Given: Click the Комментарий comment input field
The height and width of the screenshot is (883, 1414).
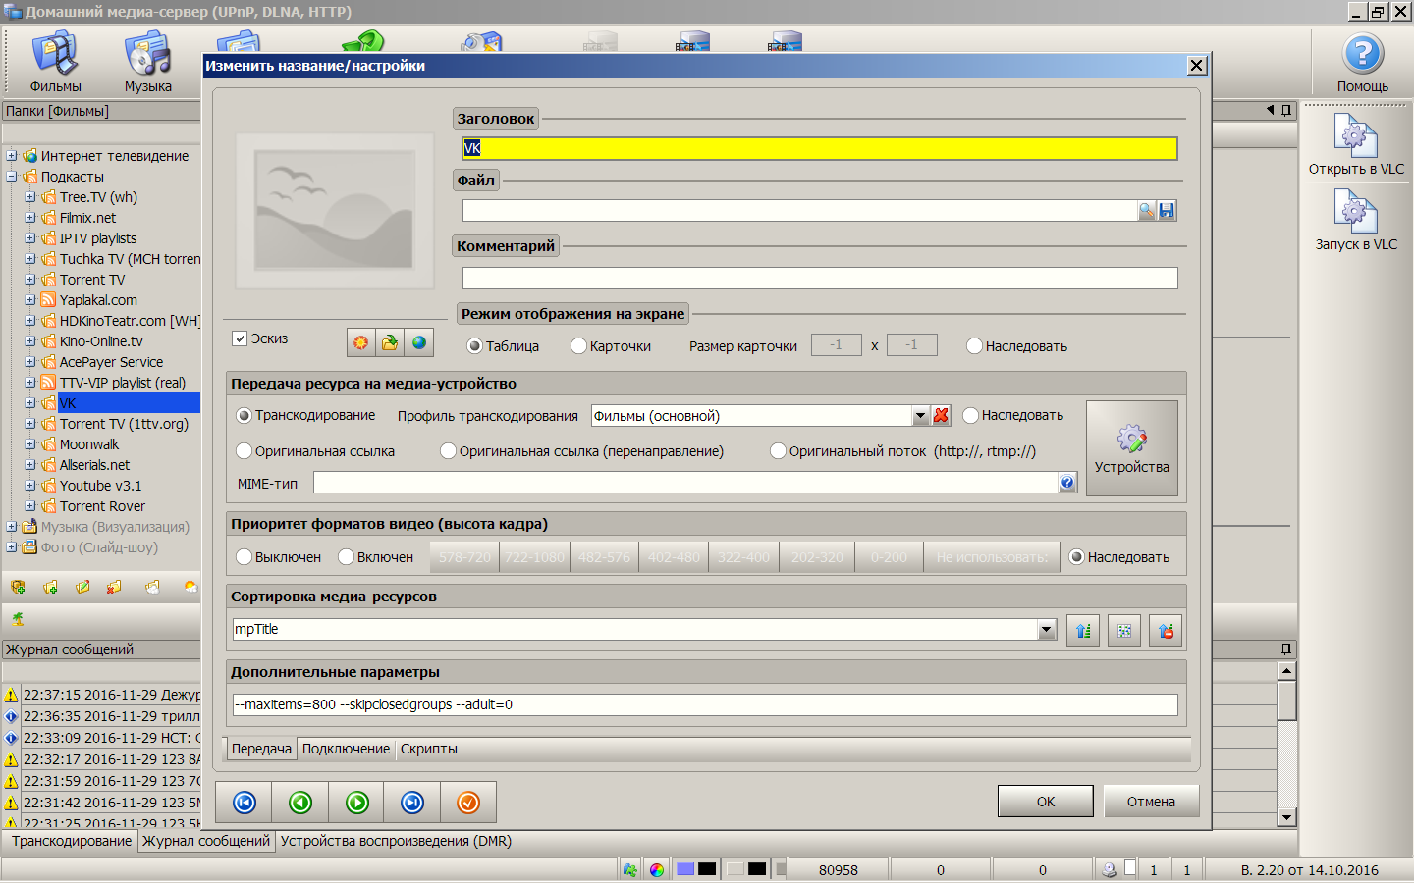Looking at the screenshot, I should (x=819, y=279).
